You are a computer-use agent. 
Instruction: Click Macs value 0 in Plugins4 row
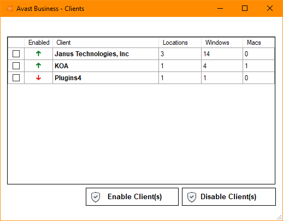point(246,78)
